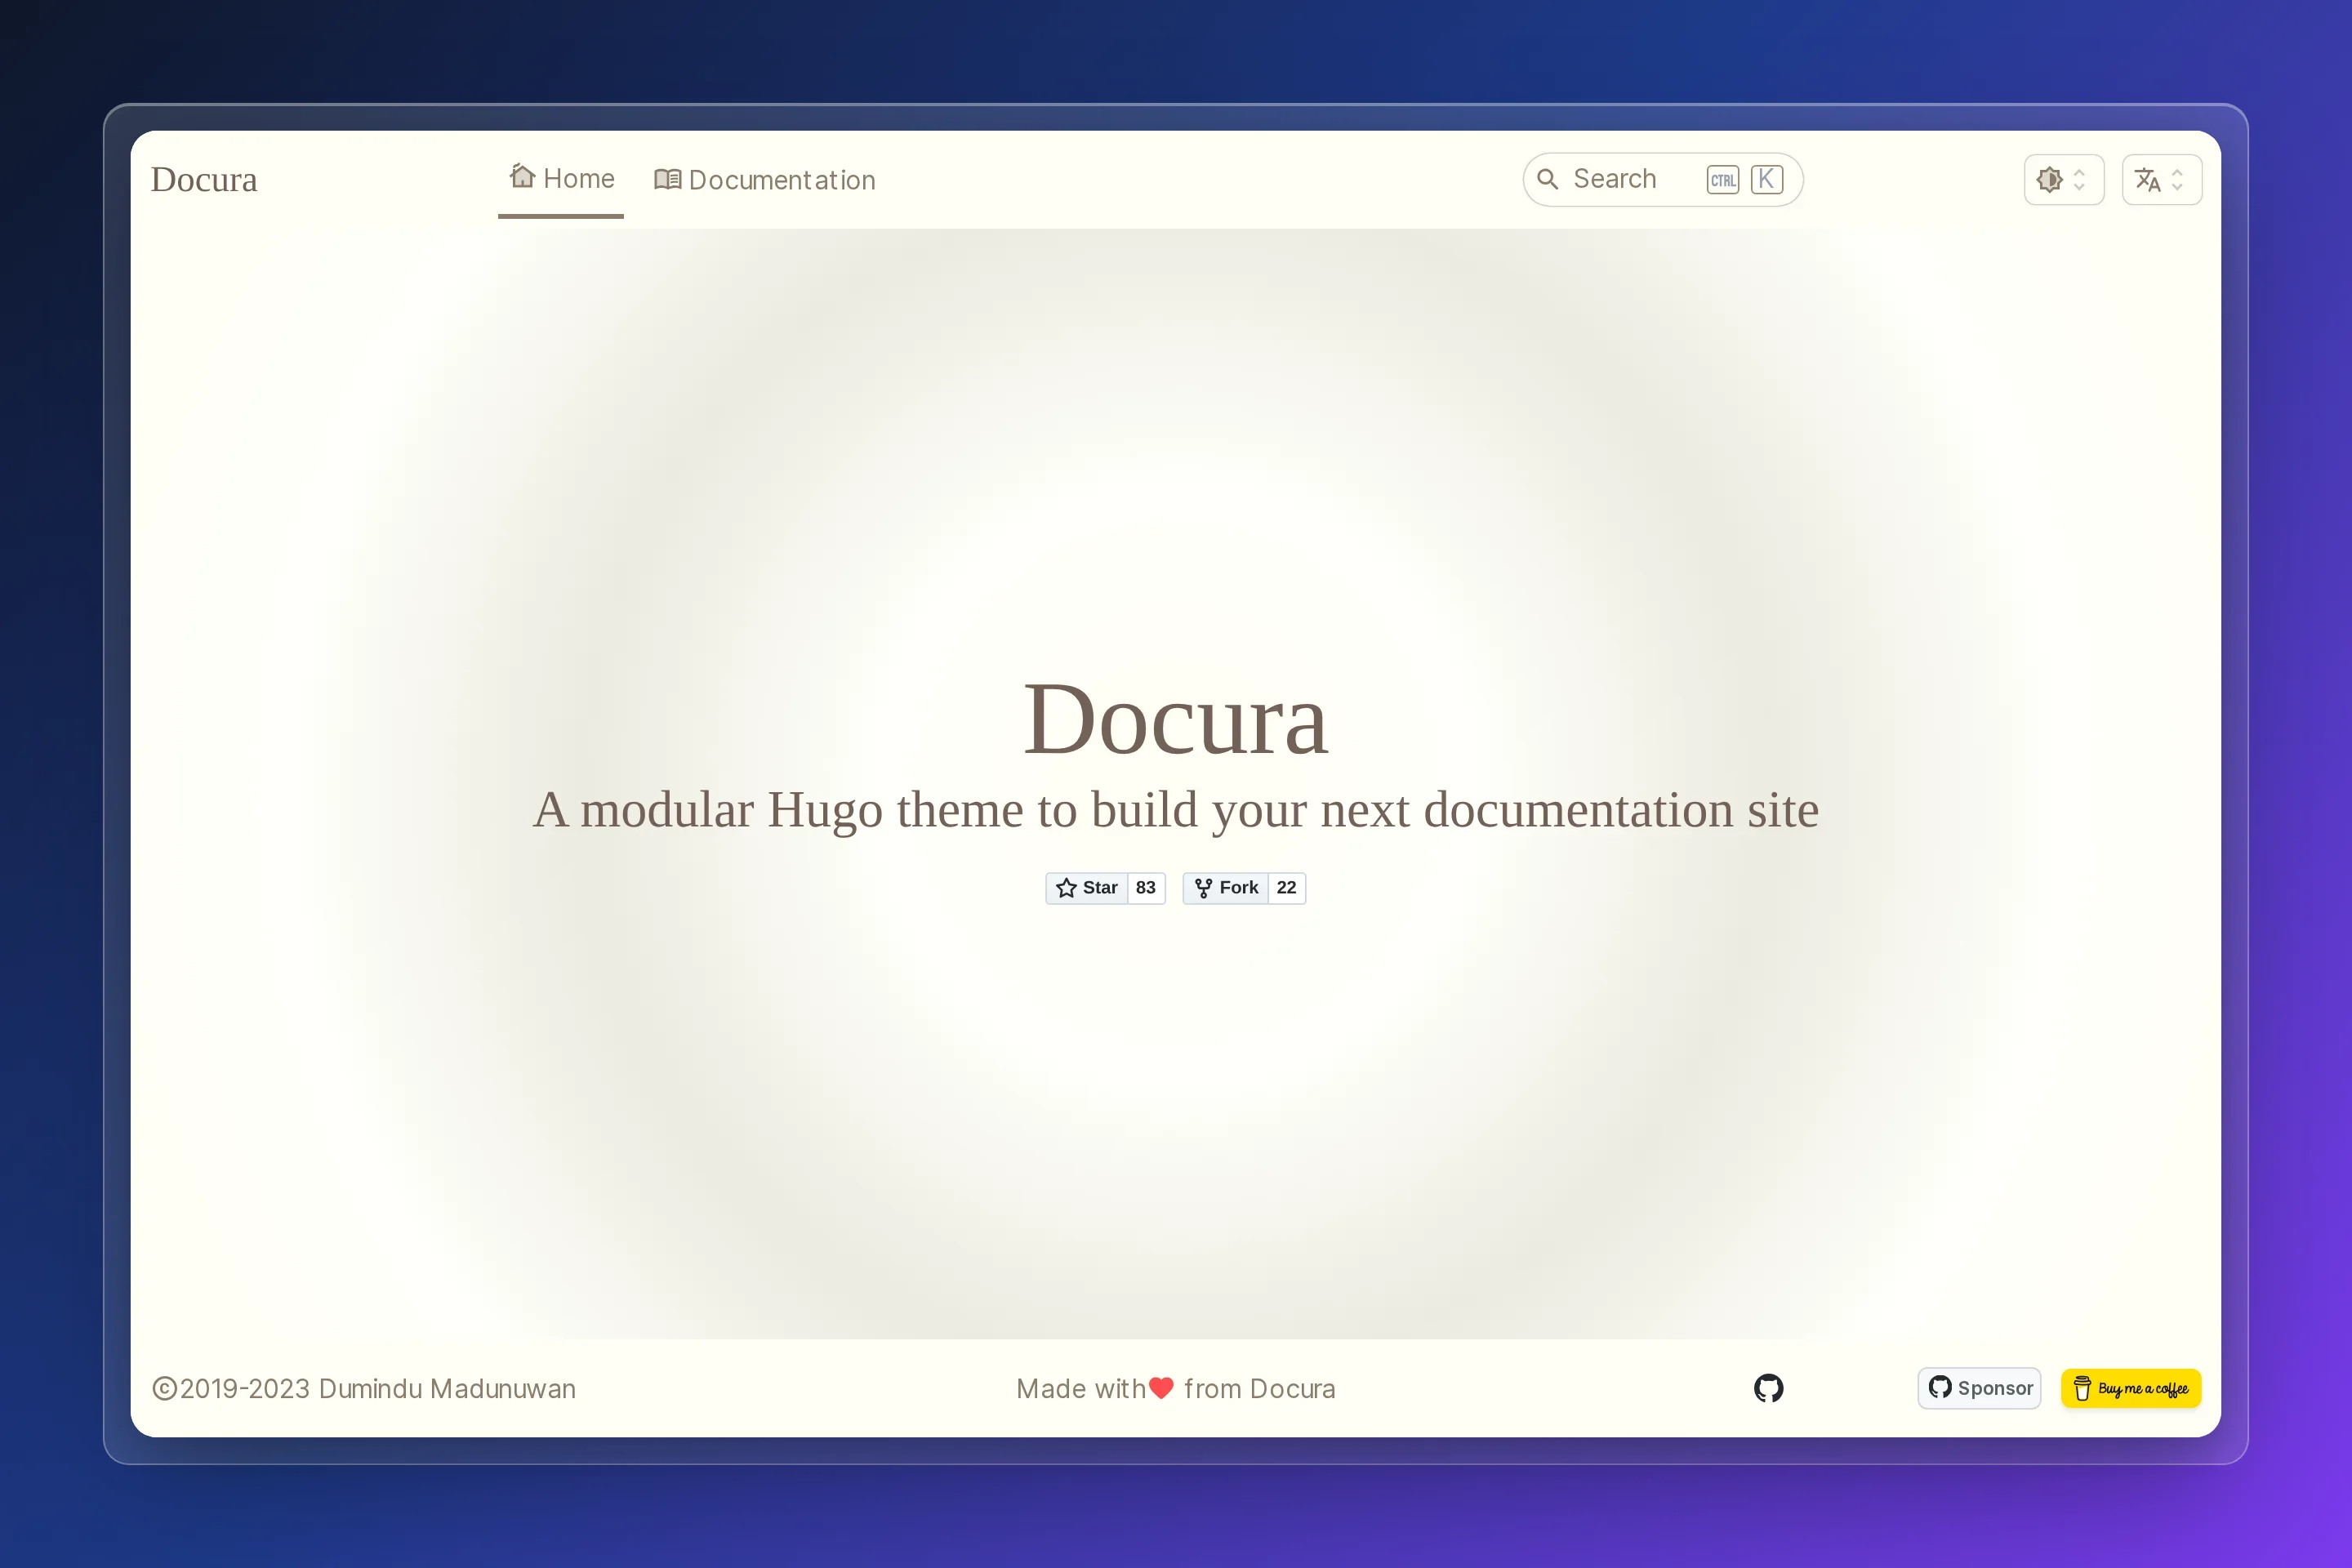
Task: Click the K keyboard shortcut badge
Action: pos(1767,180)
